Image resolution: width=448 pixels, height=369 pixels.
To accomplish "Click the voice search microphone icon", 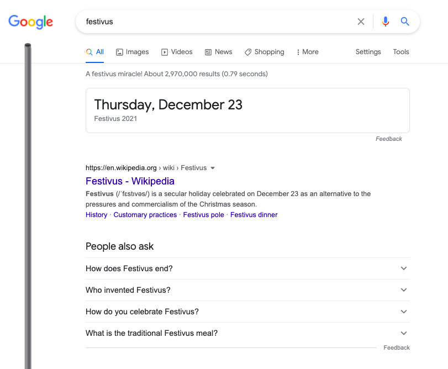I will tap(385, 21).
